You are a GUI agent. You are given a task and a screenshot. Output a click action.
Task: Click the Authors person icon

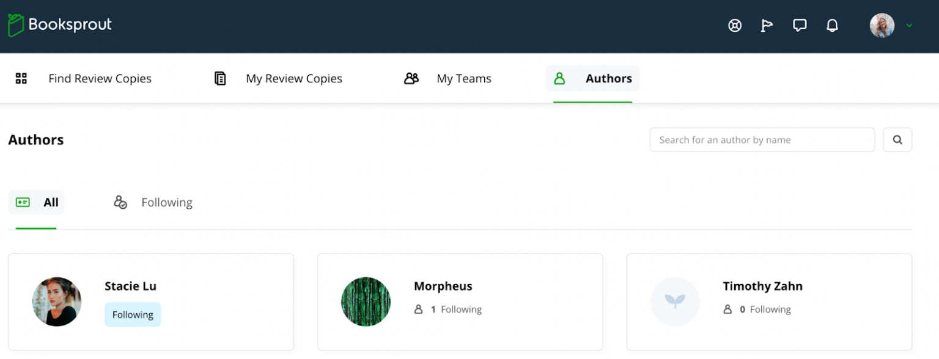(x=560, y=78)
